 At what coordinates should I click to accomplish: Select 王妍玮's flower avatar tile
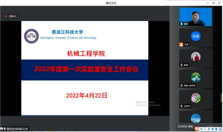(x=196, y=98)
